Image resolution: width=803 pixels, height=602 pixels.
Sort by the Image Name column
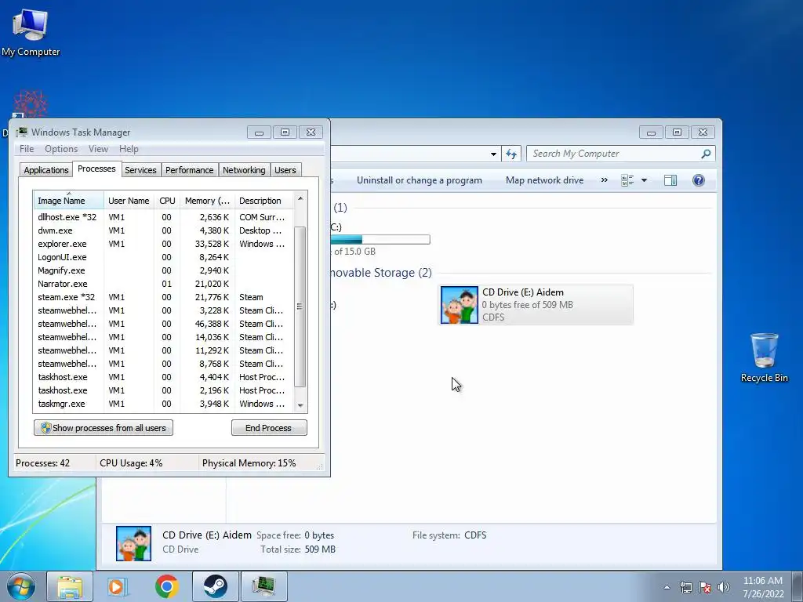coord(69,201)
